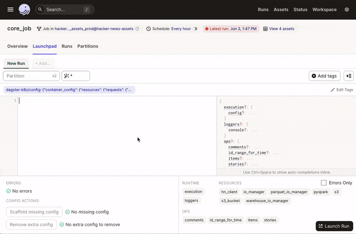Open Assets in the top navigation
The width and height of the screenshot is (356, 234).
pyautogui.click(x=281, y=9)
